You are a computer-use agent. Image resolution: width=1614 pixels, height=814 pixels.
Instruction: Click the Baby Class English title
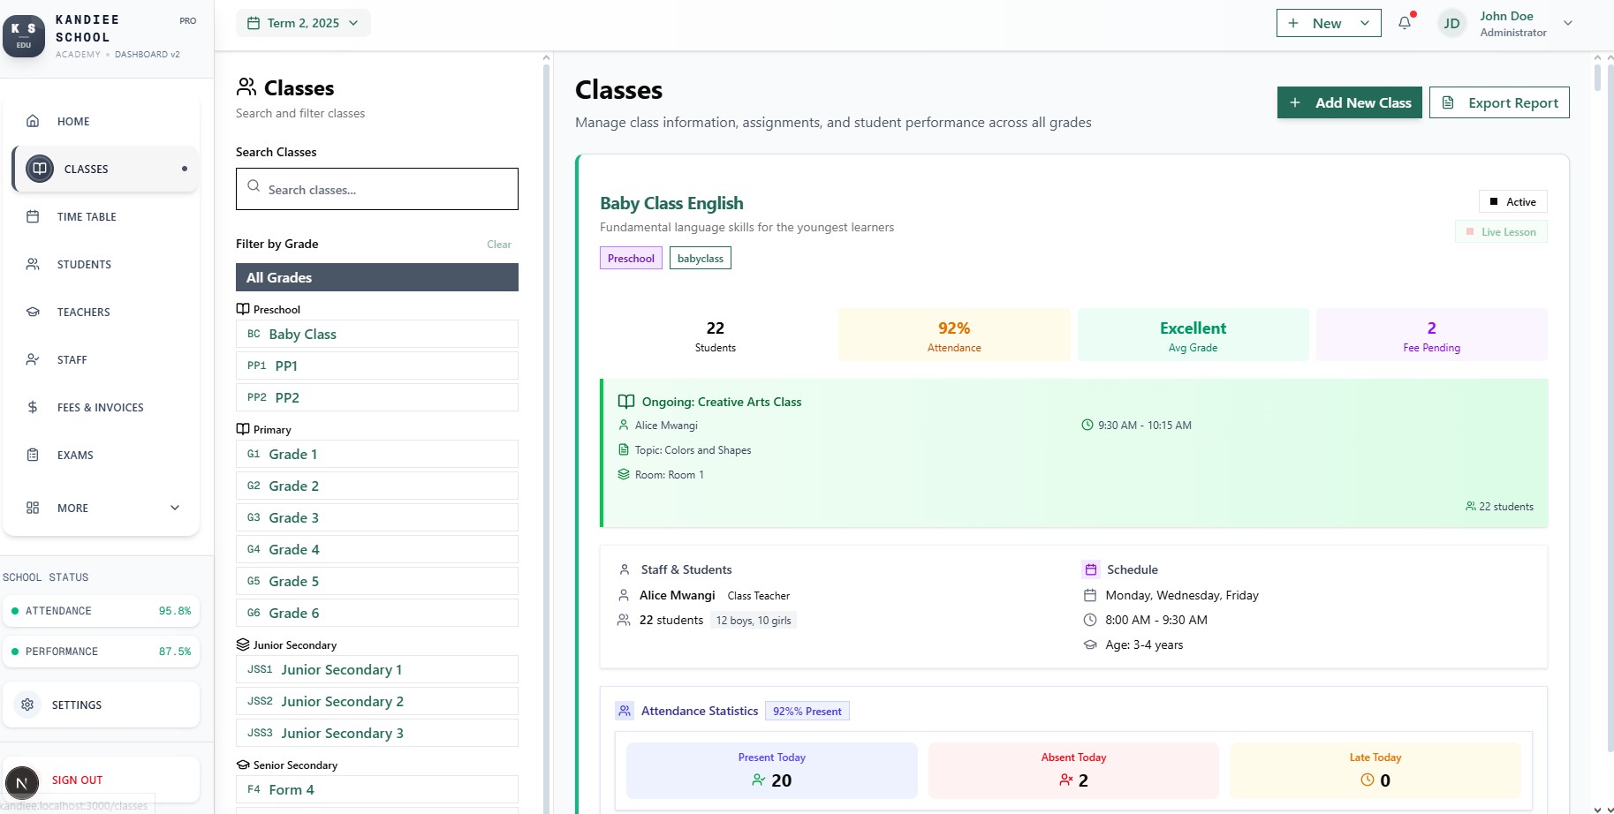(x=671, y=203)
